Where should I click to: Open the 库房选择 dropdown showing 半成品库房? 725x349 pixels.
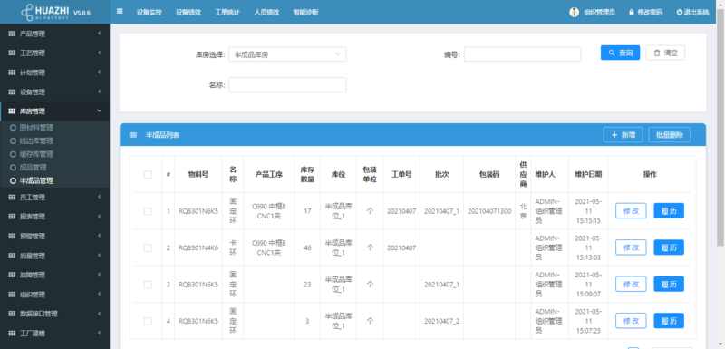[287, 54]
